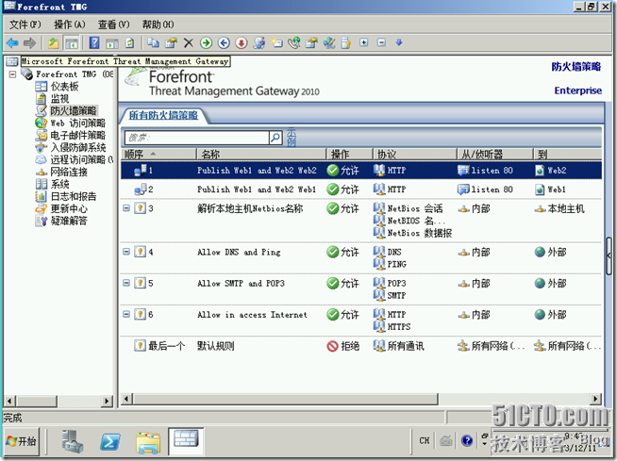Screen dimensions: 617x461
Task: Open 入侵防御系统 node
Action: tap(77, 147)
